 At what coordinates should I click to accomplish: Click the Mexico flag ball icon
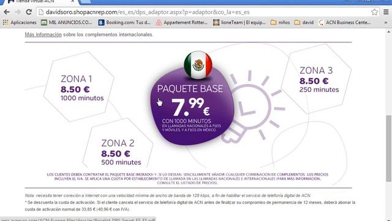pos(198,65)
